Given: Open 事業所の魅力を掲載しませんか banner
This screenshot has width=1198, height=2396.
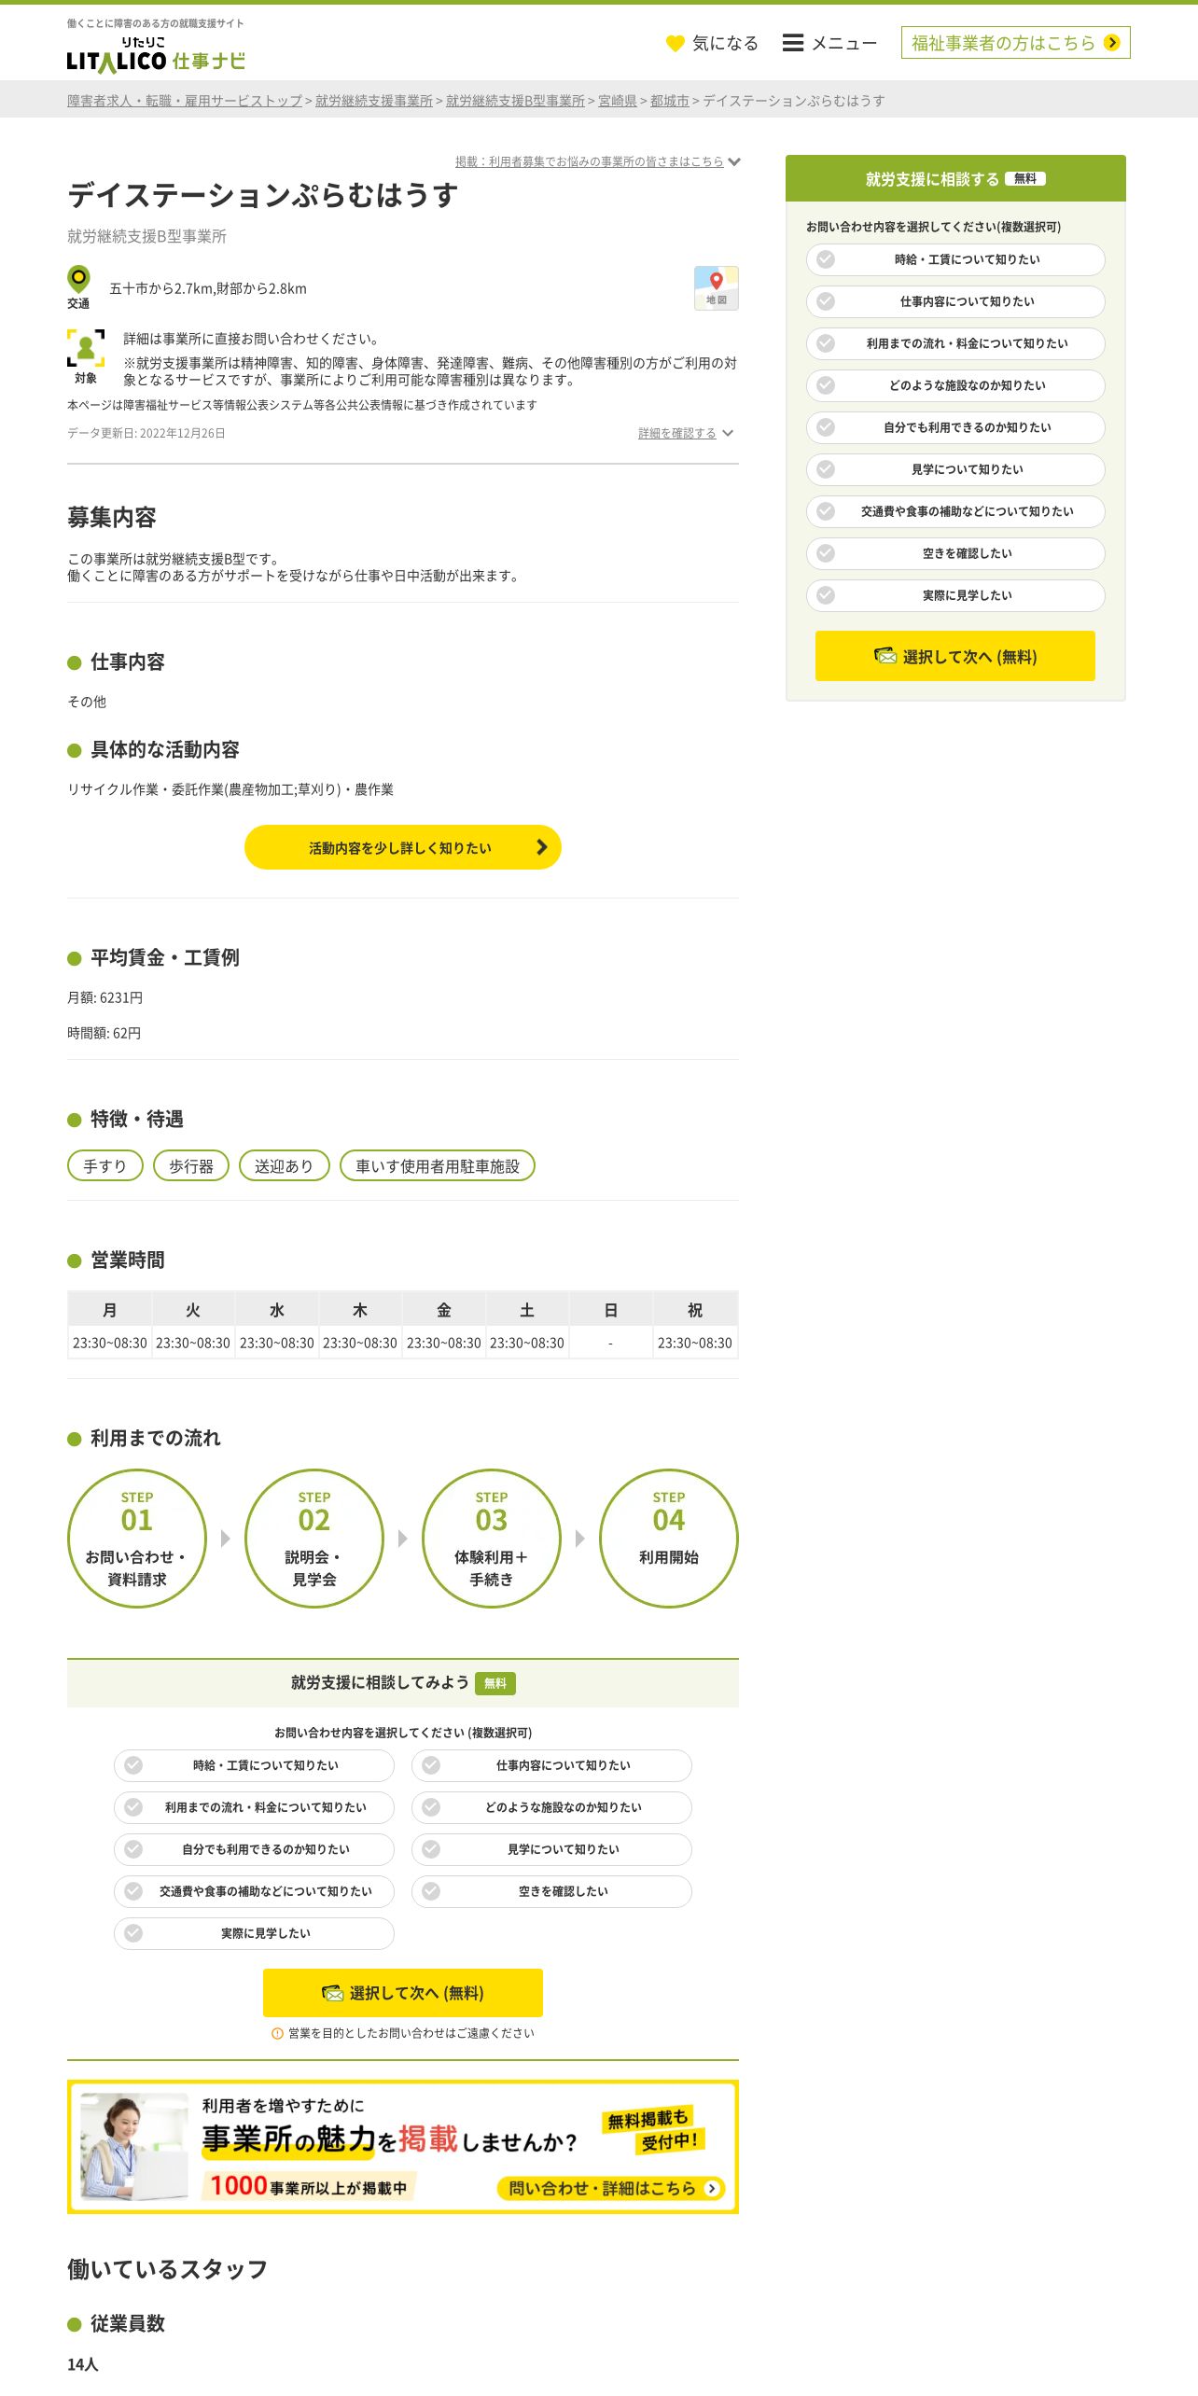Looking at the screenshot, I should tap(403, 2147).
